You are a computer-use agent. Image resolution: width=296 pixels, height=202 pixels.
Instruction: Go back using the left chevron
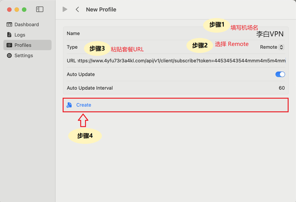point(77,9)
